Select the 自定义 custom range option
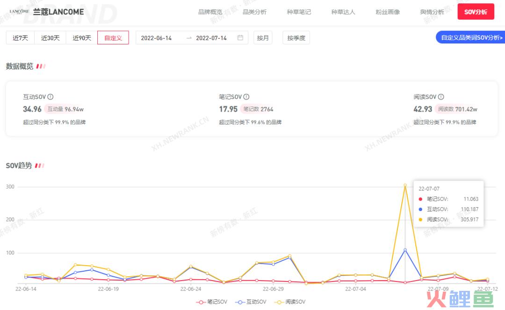This screenshot has width=505, height=310. [x=113, y=38]
